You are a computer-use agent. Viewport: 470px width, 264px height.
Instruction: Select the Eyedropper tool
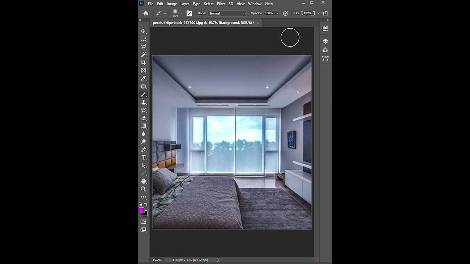tap(144, 78)
